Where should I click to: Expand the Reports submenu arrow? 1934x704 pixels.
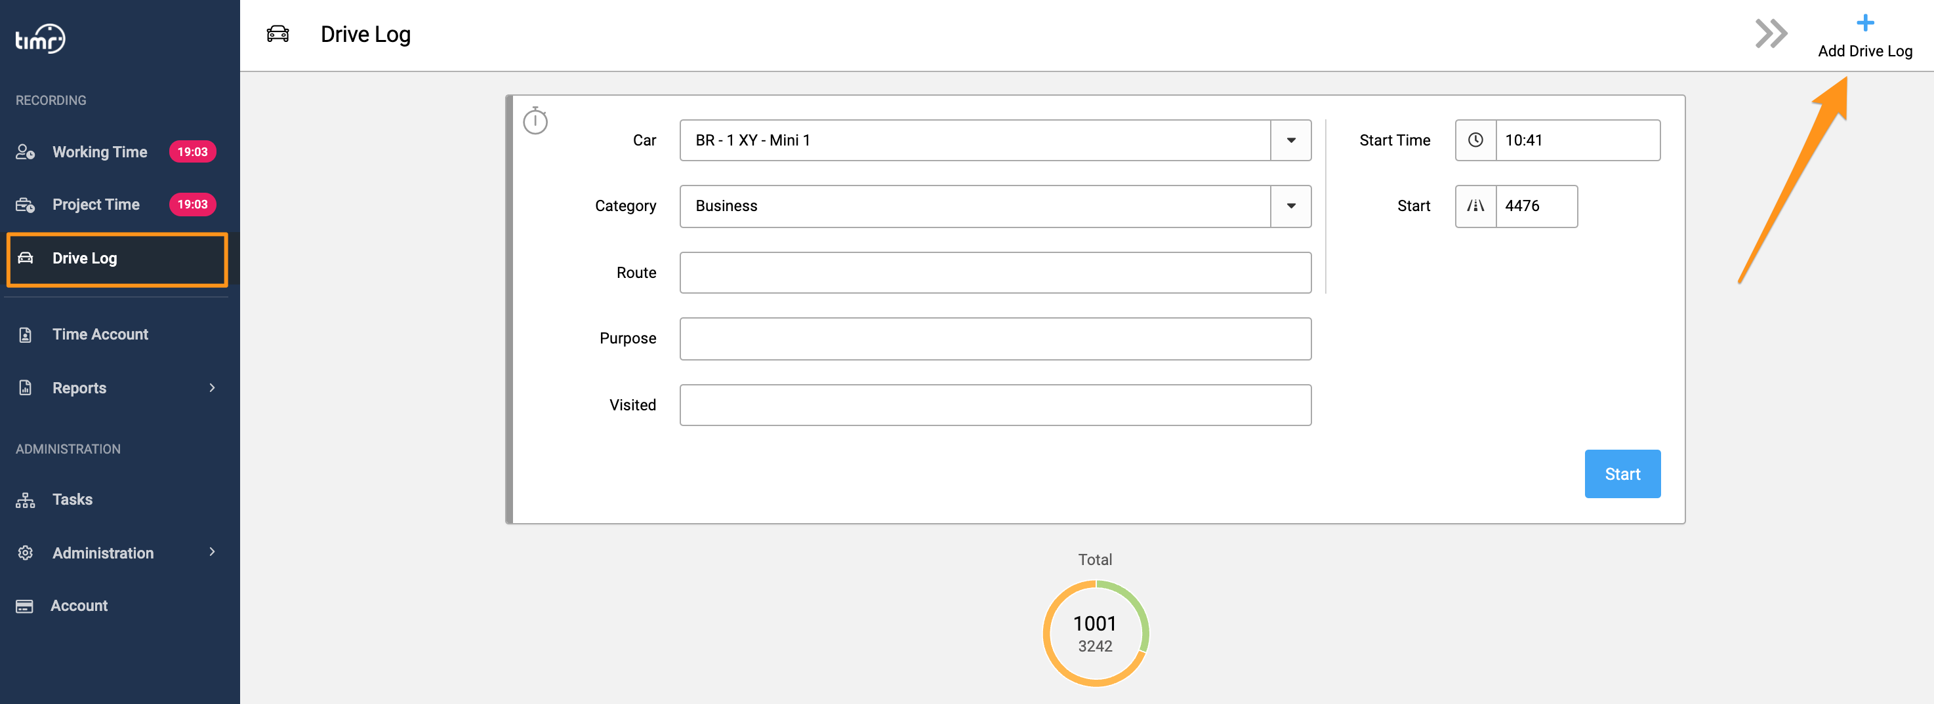[x=213, y=388]
